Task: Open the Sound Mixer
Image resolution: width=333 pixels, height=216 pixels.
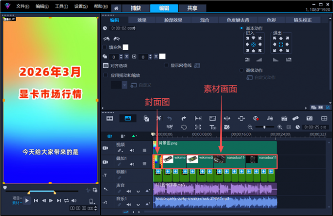Action: coord(270,118)
